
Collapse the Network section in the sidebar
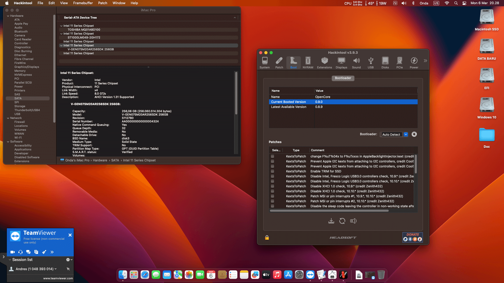(x=8, y=118)
